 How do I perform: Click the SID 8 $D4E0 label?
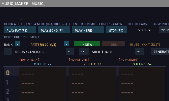[x=102, y=52]
